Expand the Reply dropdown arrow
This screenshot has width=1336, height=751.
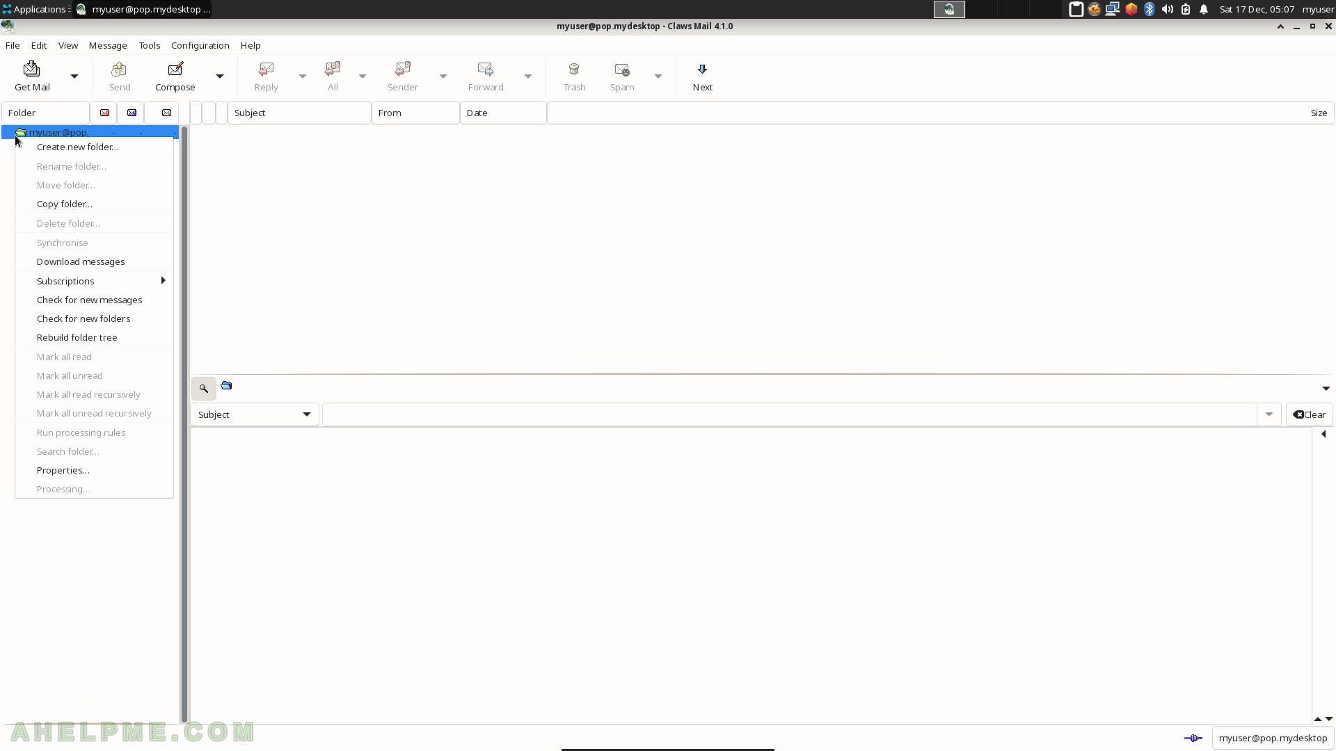(302, 76)
